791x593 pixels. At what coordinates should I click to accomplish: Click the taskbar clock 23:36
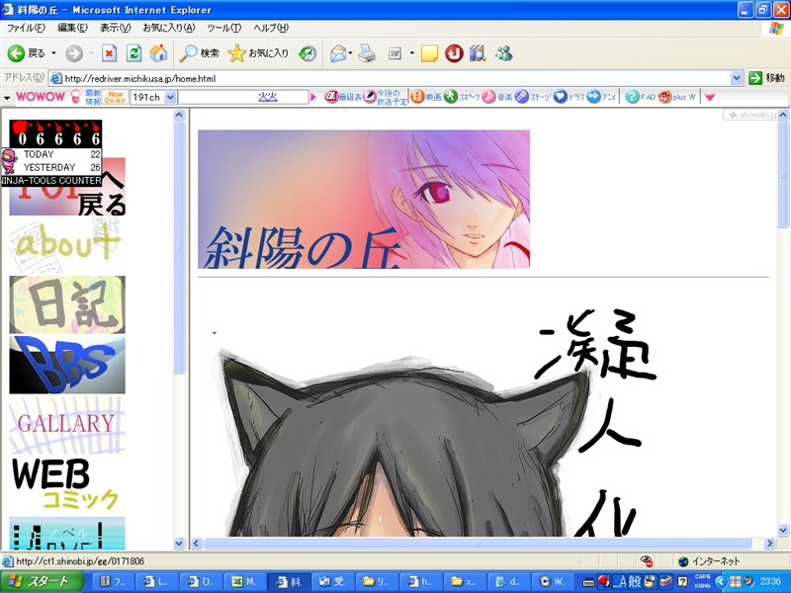[x=770, y=581]
